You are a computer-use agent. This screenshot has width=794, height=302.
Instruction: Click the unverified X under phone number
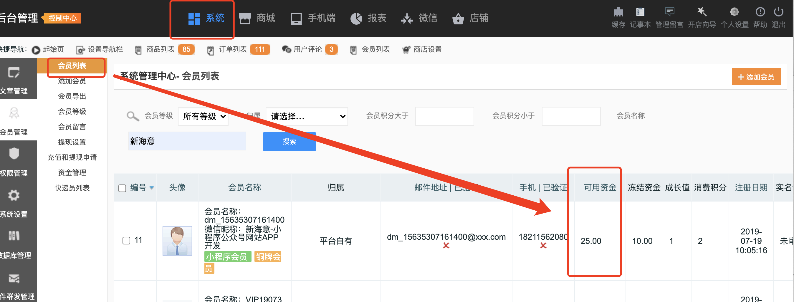pyautogui.click(x=543, y=245)
